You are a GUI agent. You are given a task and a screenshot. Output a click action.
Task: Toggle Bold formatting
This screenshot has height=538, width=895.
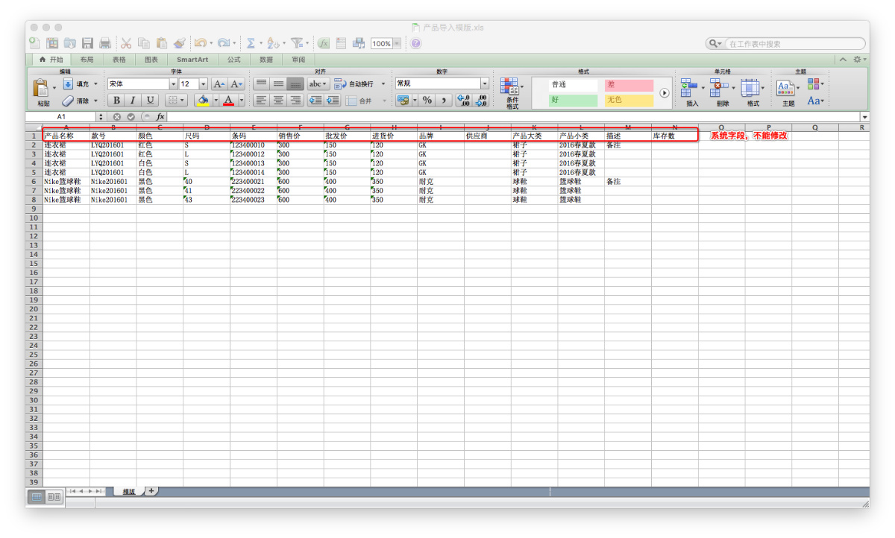point(116,100)
